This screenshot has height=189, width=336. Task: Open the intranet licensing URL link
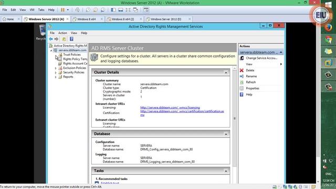[170, 108]
